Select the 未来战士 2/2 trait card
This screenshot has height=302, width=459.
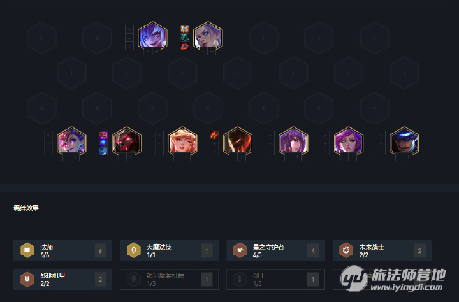(382, 250)
